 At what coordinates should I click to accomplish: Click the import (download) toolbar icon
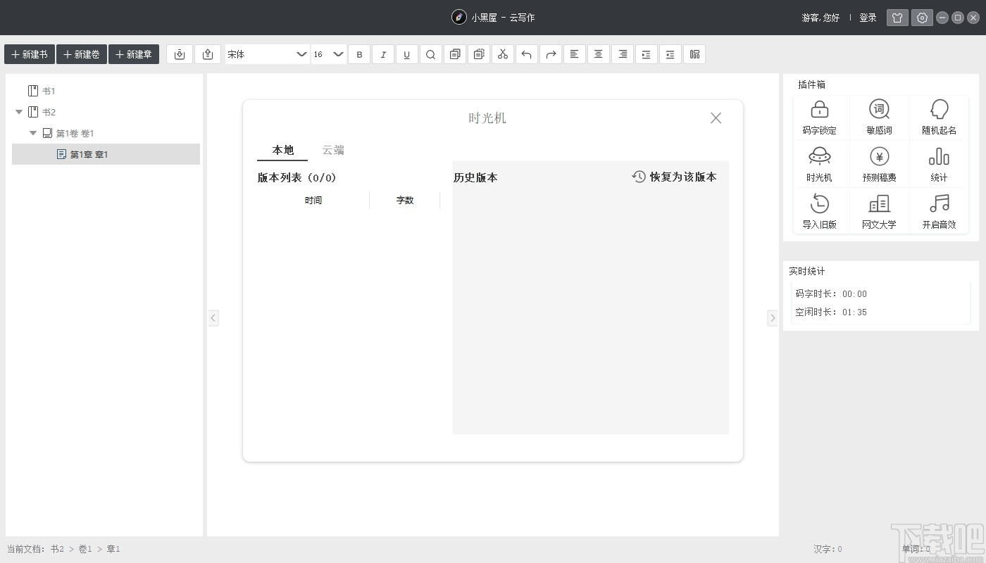pyautogui.click(x=180, y=54)
